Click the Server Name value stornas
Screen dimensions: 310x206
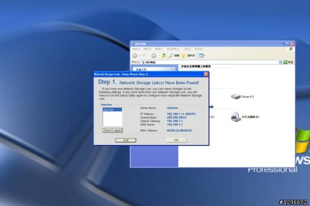(x=172, y=108)
